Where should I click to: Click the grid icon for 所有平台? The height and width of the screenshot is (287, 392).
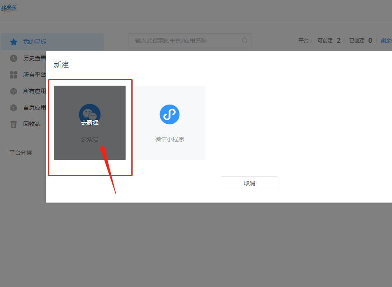point(14,75)
